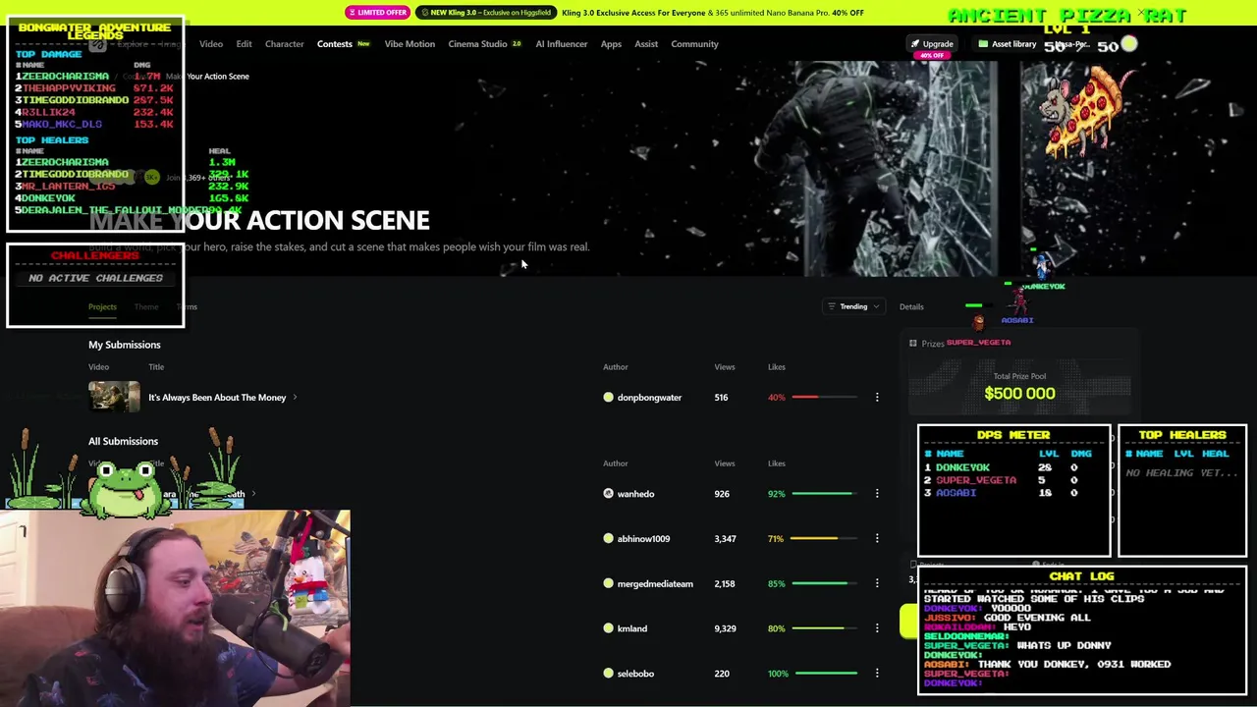Click the Prizes grid icon
The height and width of the screenshot is (707, 1257).
click(x=913, y=344)
